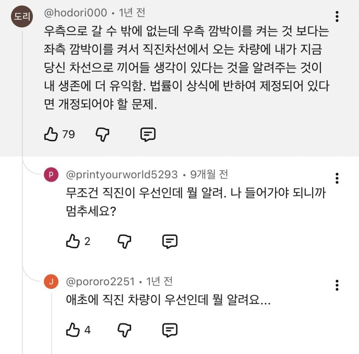Image resolution: width=359 pixels, height=354 pixels.
Task: Click the '1년 전' timestamp on hodori000 comment
Action: (132, 13)
